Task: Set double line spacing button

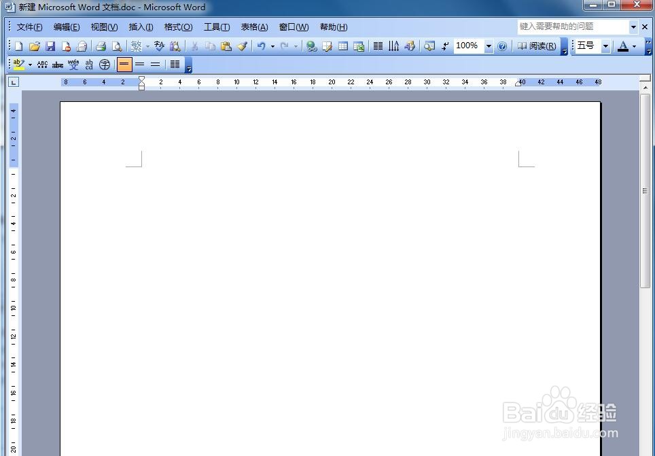Action: coord(156,65)
